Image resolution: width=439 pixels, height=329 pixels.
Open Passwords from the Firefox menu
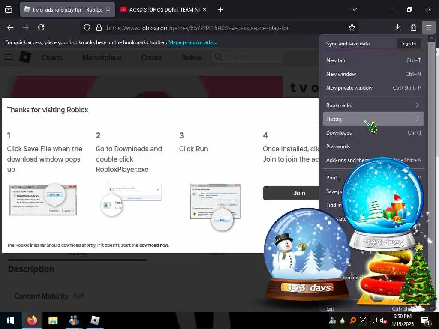pyautogui.click(x=373, y=147)
